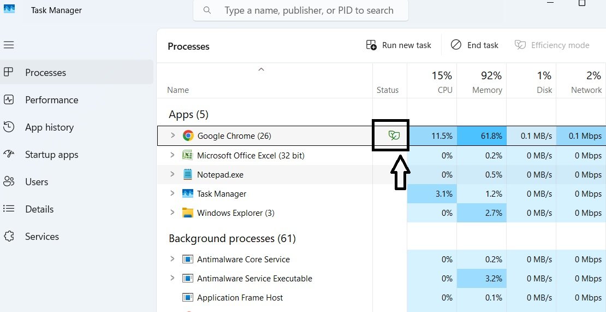Click the App history clock icon
This screenshot has height=312, width=606.
[9, 127]
